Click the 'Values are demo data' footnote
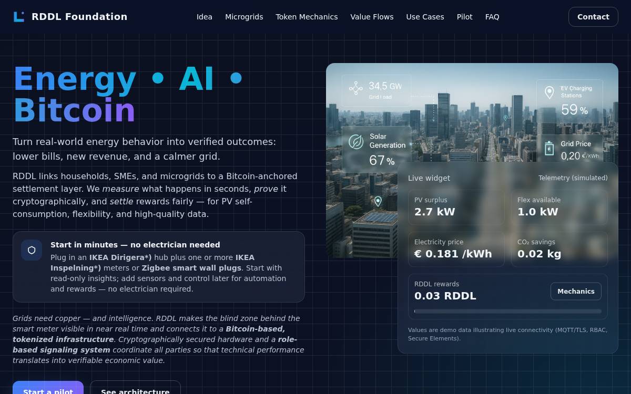Viewport: 631px width, 394px height. point(508,334)
